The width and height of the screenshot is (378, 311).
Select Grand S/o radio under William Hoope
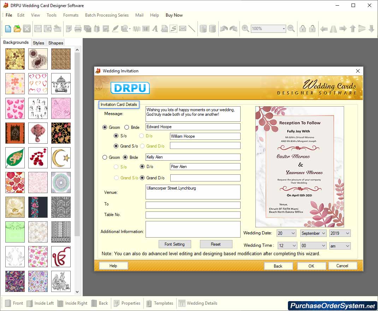pos(116,146)
